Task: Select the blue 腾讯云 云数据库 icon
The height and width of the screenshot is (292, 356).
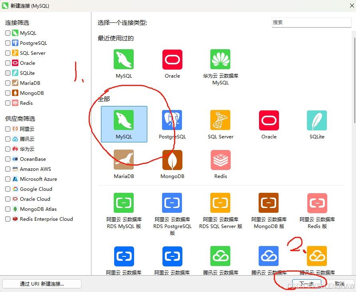Action: [x=269, y=256]
